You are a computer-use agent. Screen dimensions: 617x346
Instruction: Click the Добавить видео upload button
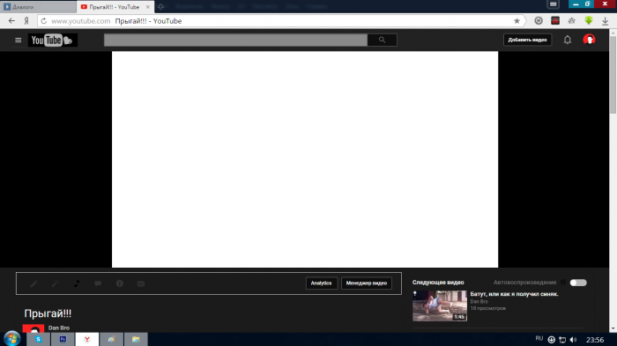[527, 40]
